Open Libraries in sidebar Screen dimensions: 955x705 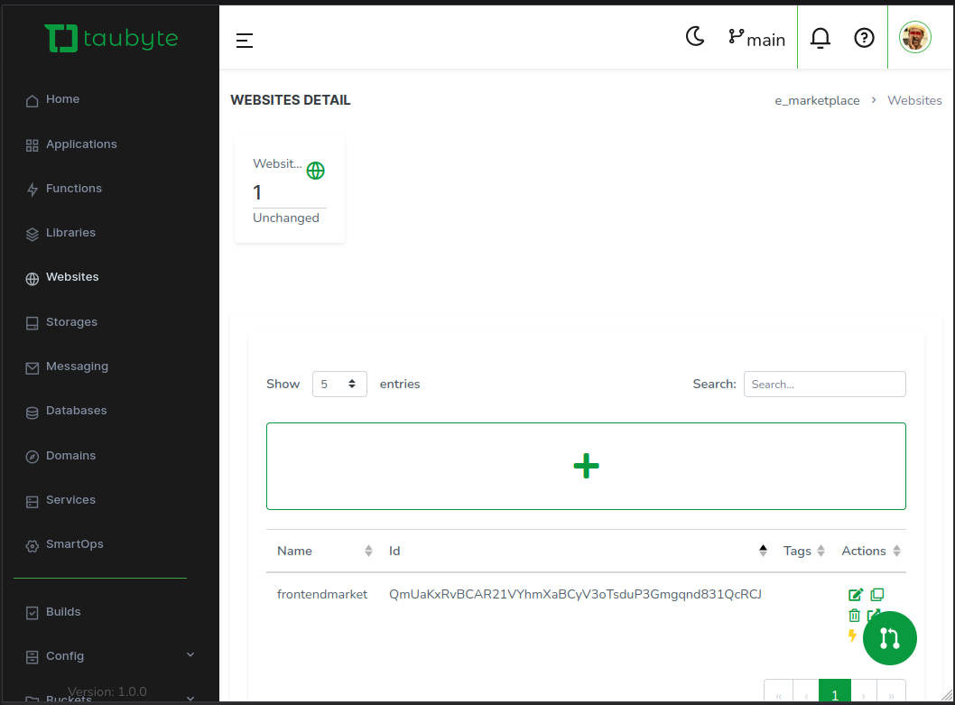(x=70, y=233)
